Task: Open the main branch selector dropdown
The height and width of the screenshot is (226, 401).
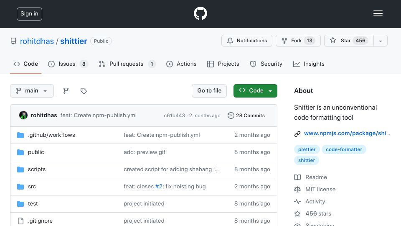Action: click(32, 91)
